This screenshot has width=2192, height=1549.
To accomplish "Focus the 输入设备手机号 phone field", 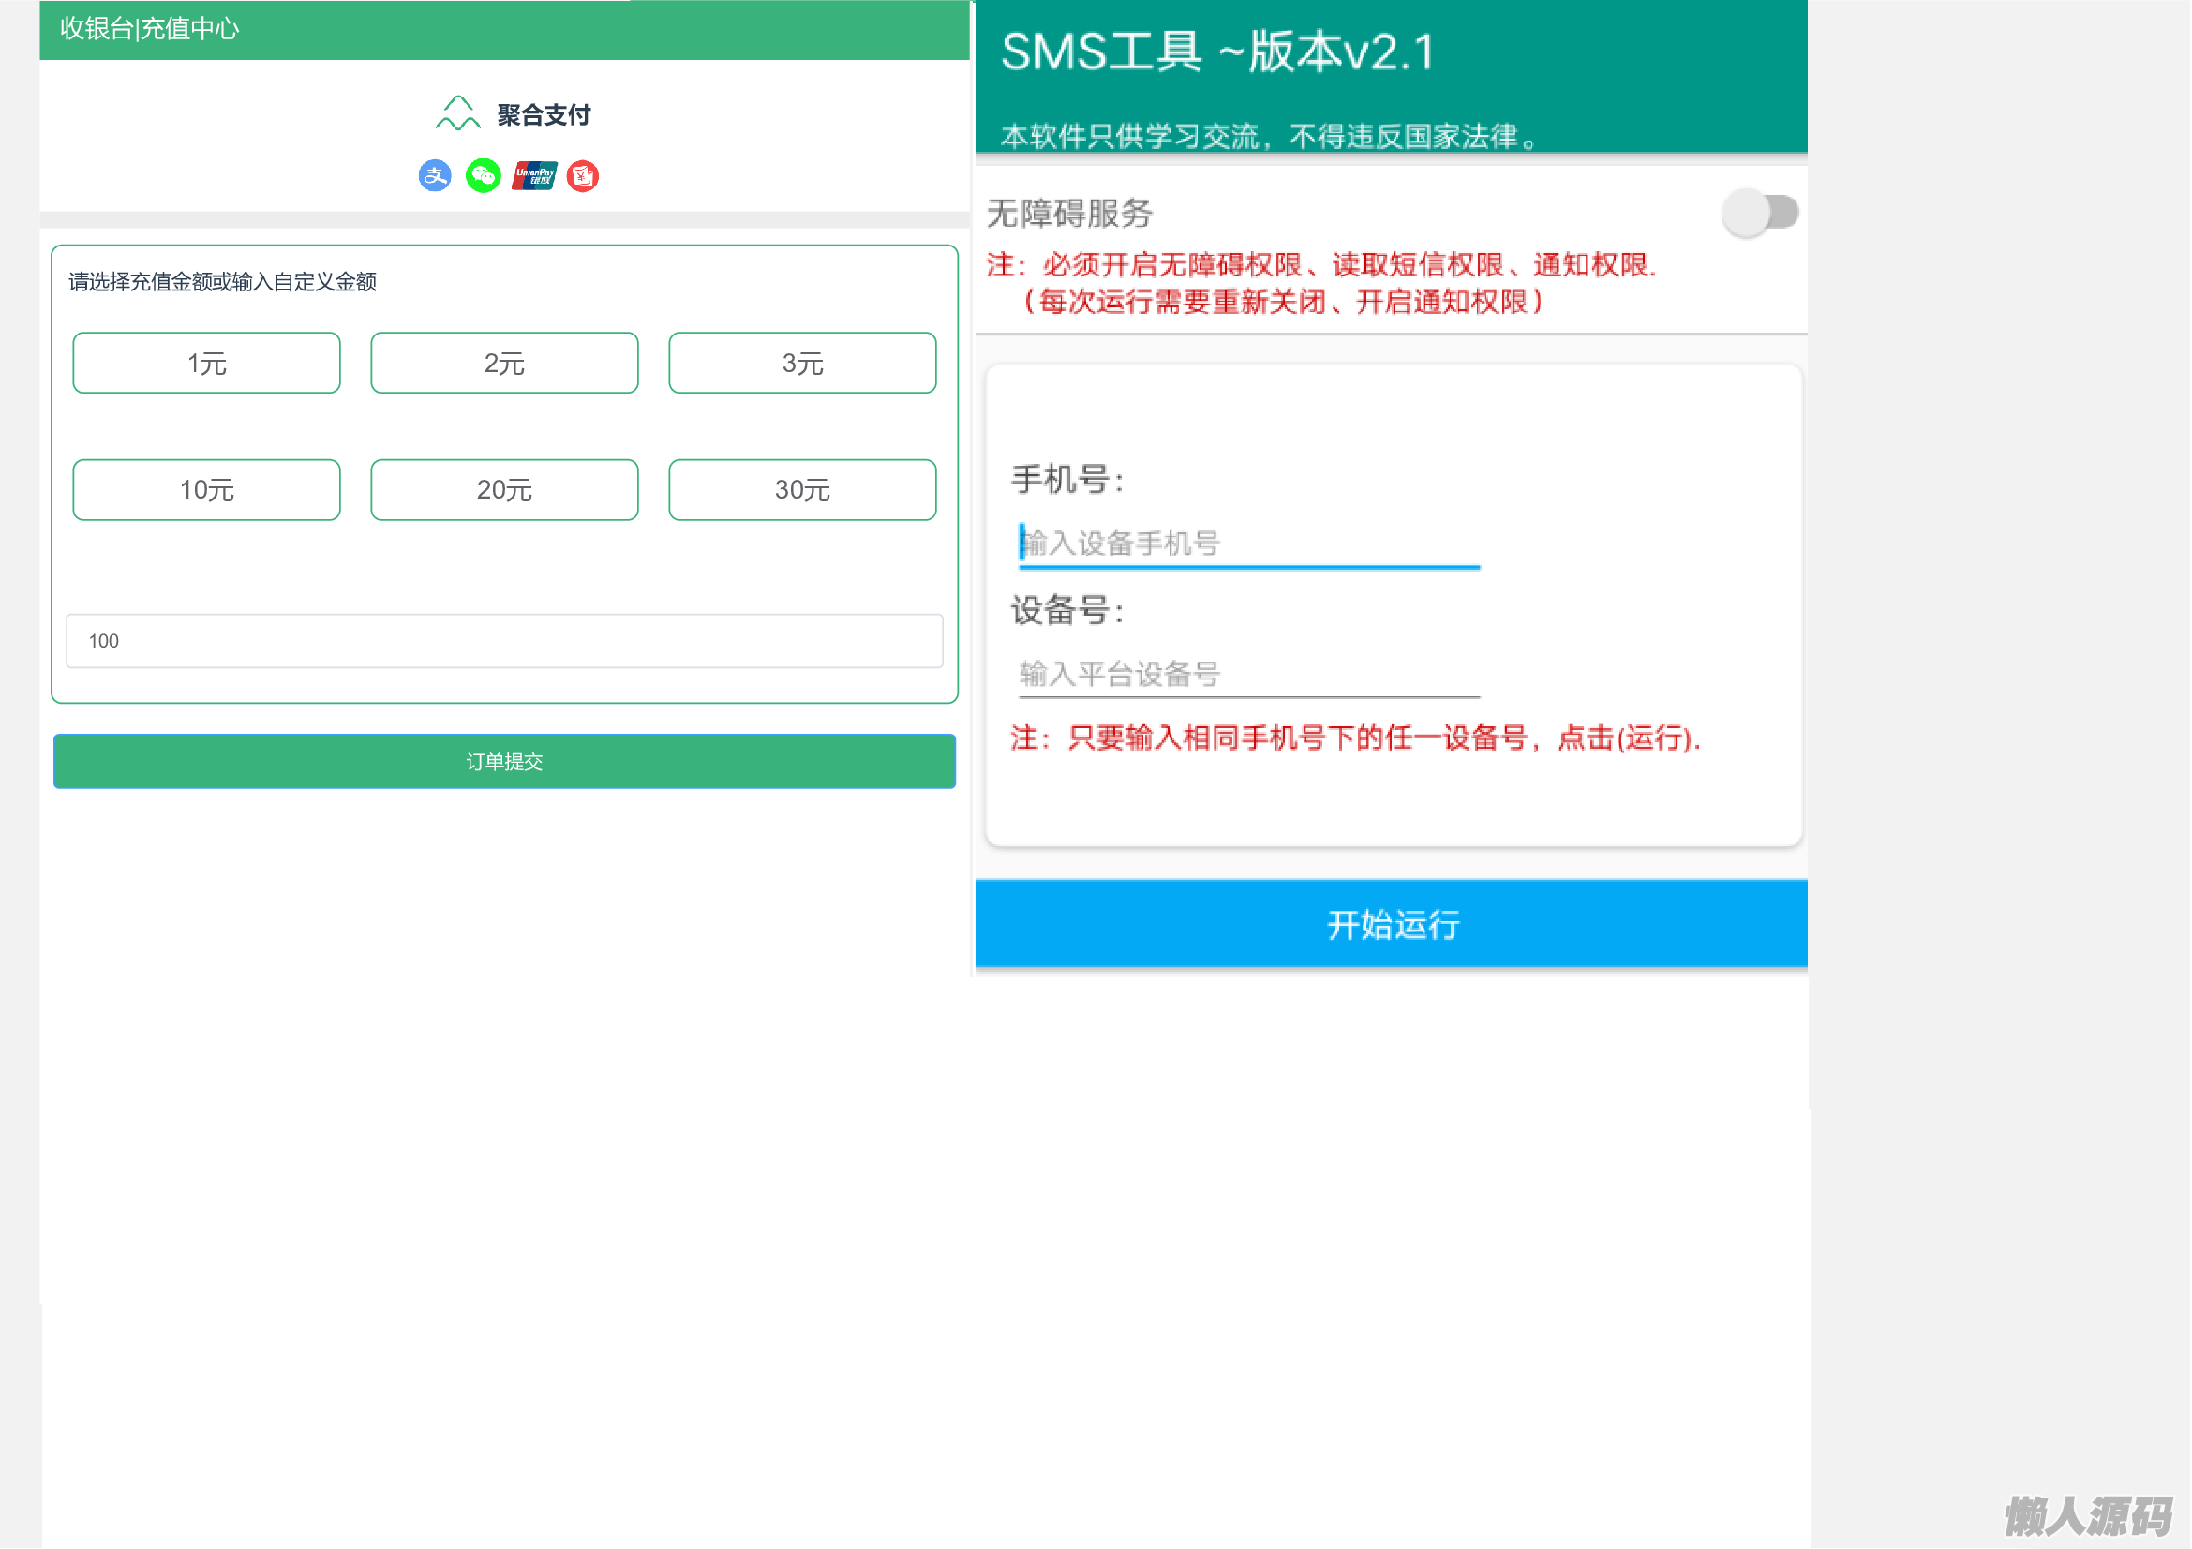I will (1248, 544).
